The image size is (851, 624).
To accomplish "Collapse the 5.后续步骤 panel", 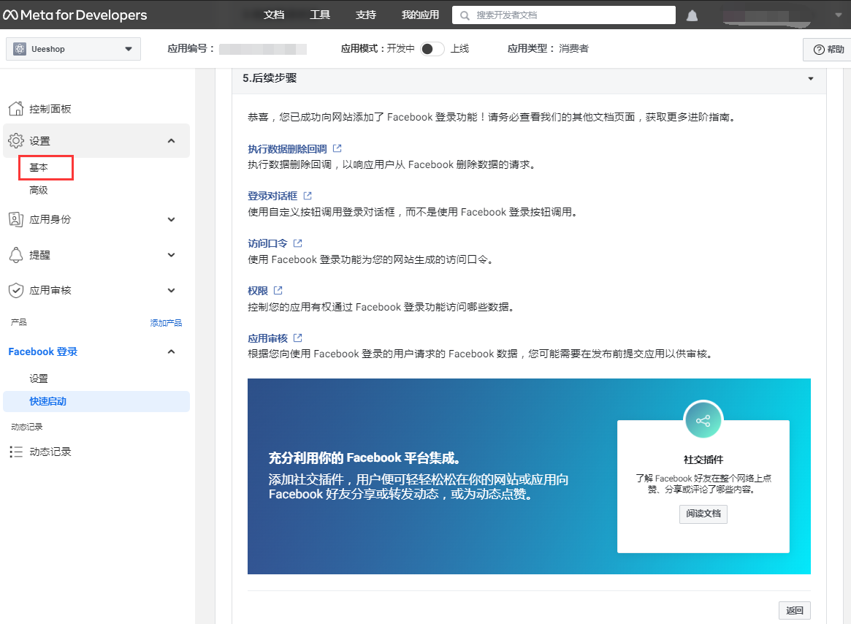I will [x=811, y=79].
